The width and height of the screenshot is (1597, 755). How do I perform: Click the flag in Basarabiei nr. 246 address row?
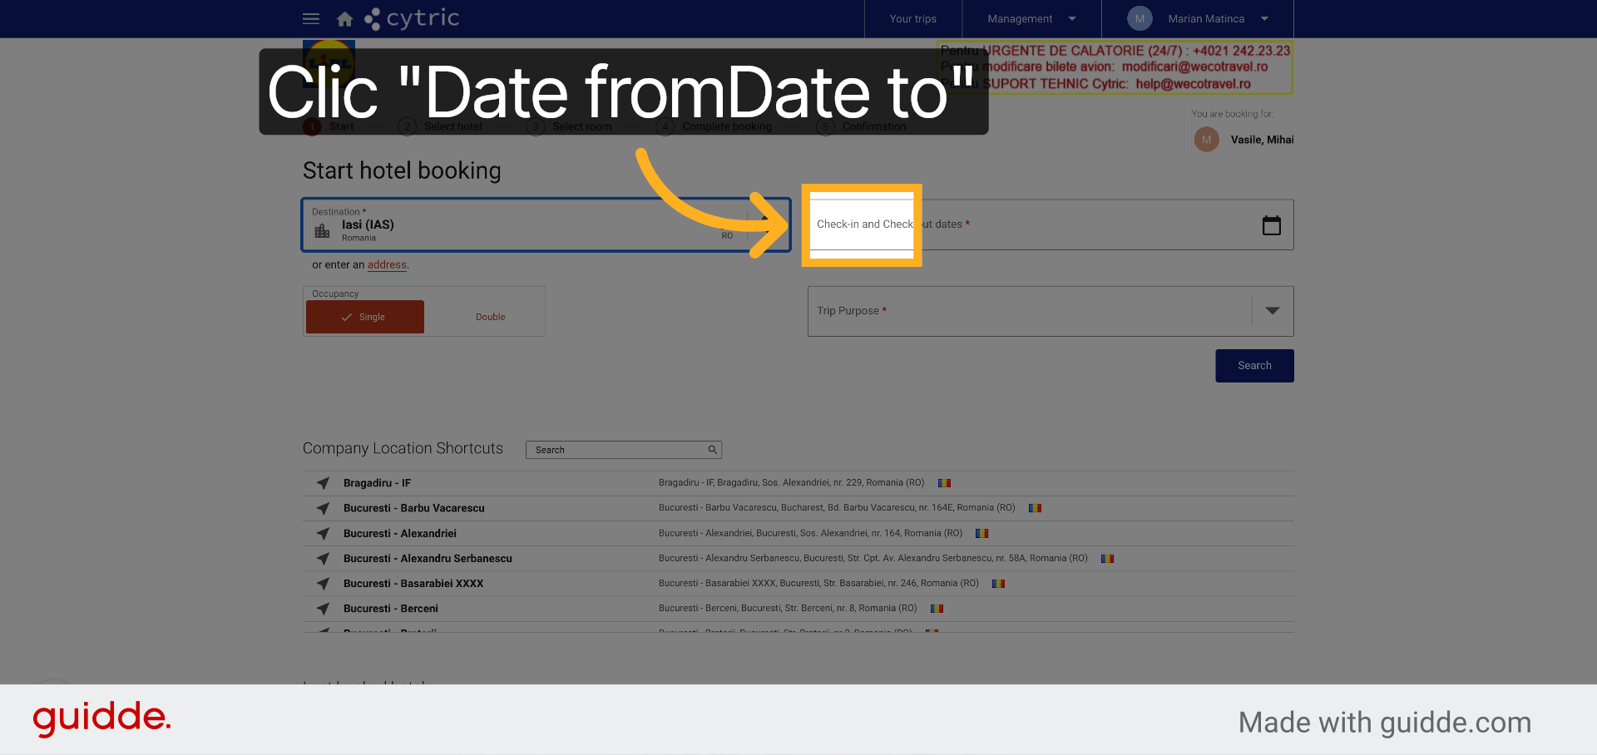coord(999,584)
